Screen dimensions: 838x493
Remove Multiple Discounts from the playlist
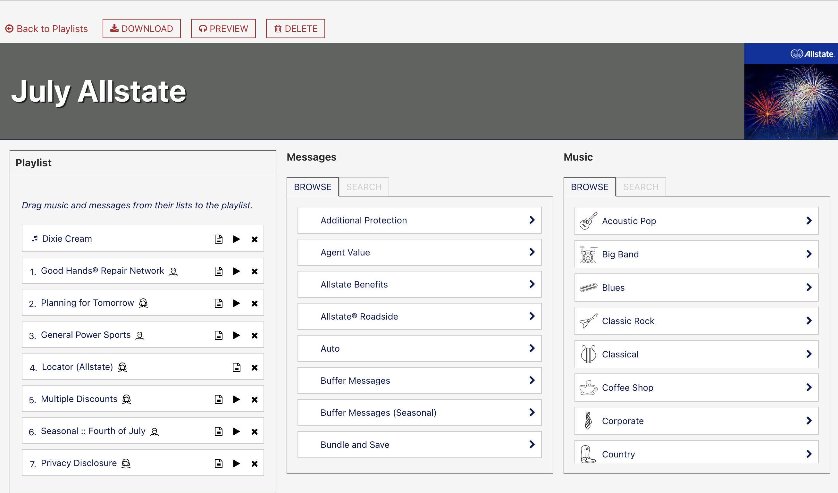coord(255,400)
